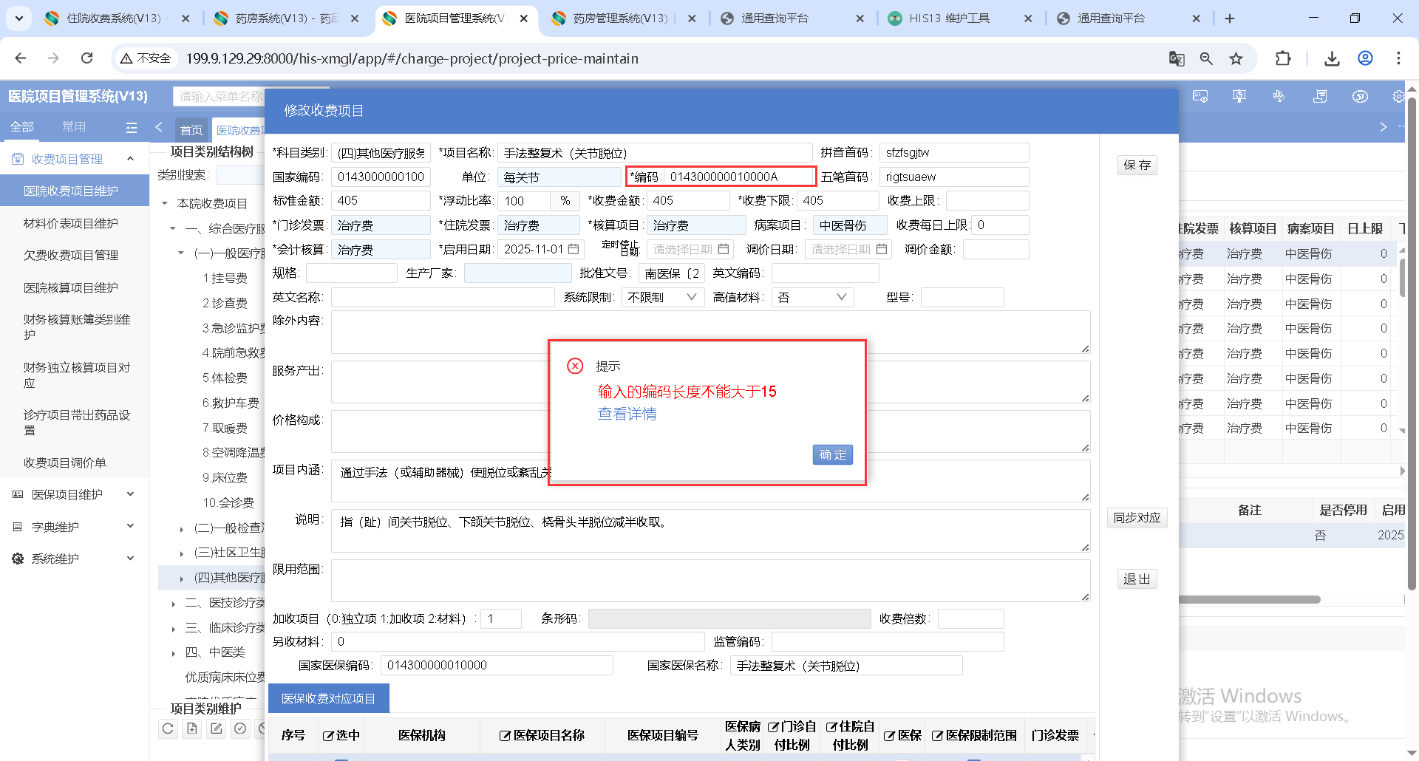The image size is (1419, 761).
Task: Toggle the sidebar menu collapse icon
Action: pyautogui.click(x=132, y=127)
